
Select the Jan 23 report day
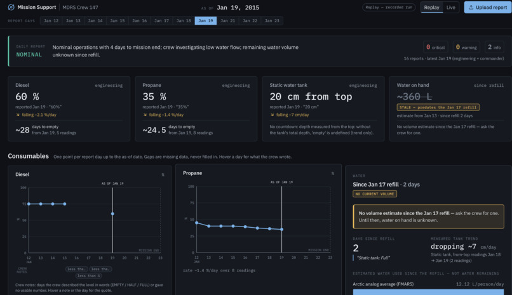coord(272,20)
